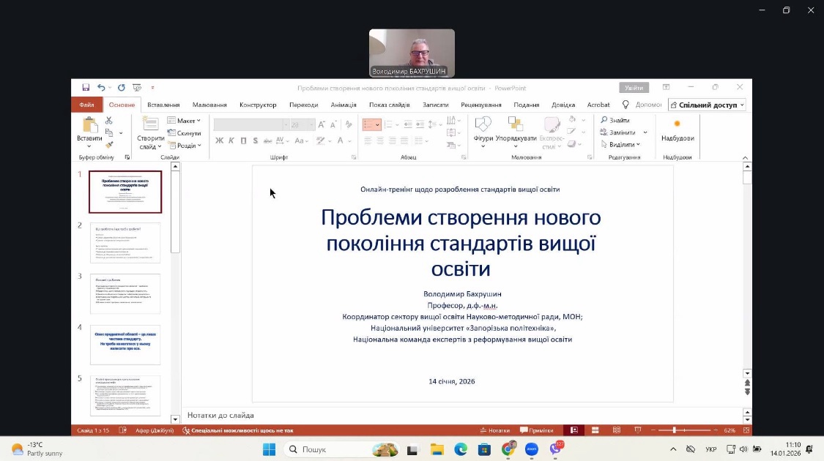Screen dimensions: 824x461
Task: Click the Paste (Вставити) clipboard icon
Action: tap(89, 125)
